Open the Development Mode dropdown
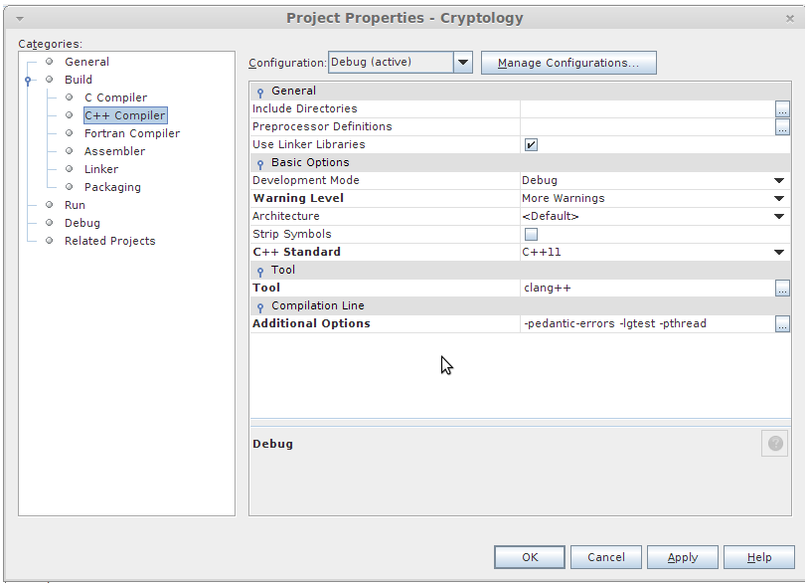Viewport: 809px width, 587px height. click(x=779, y=181)
